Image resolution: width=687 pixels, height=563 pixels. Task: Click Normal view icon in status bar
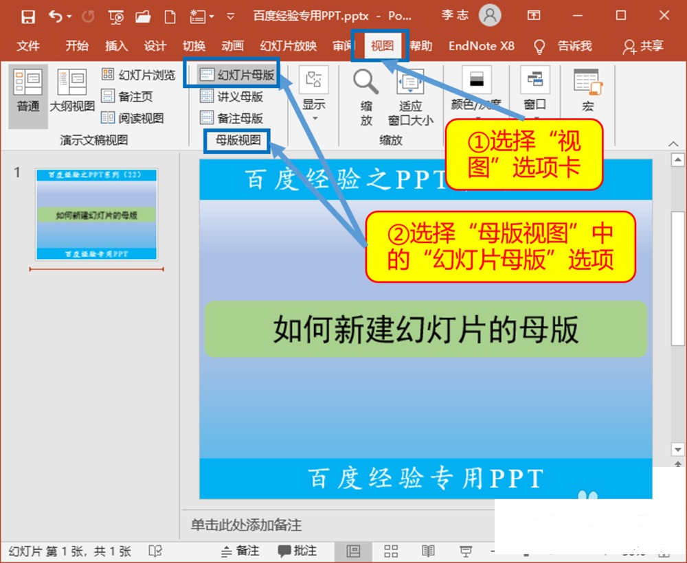353,551
